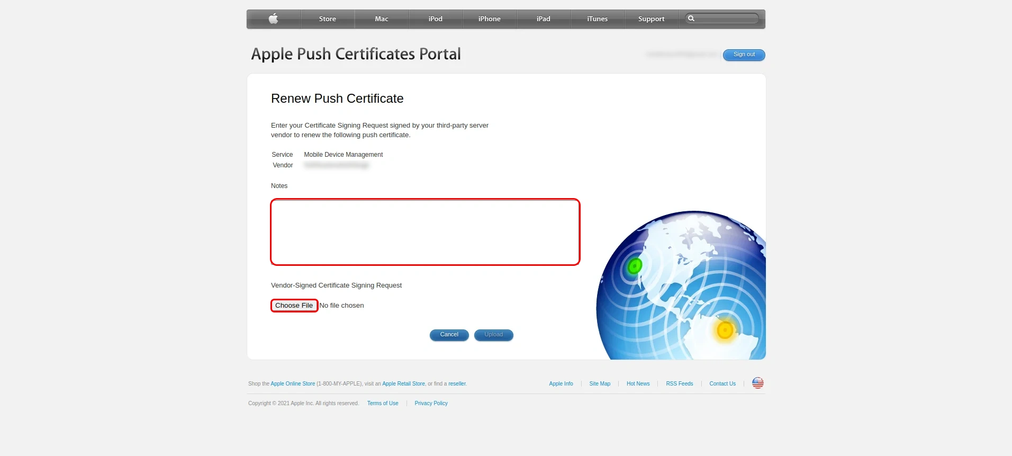This screenshot has height=456, width=1012.
Task: Open the Apple Online Store link
Action: [293, 384]
